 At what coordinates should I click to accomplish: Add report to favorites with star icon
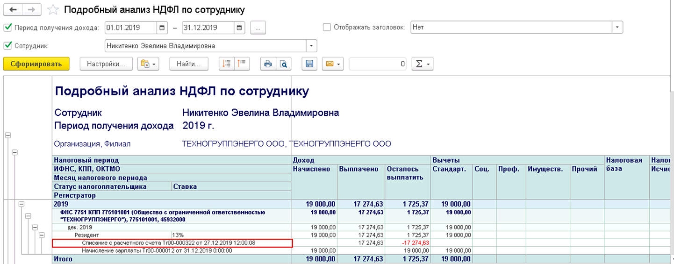click(53, 10)
